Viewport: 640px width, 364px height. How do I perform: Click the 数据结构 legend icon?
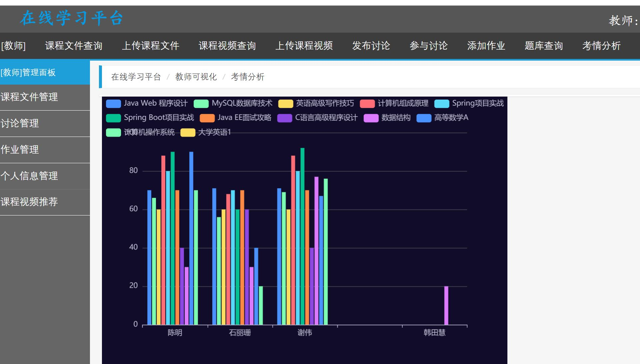pos(371,118)
